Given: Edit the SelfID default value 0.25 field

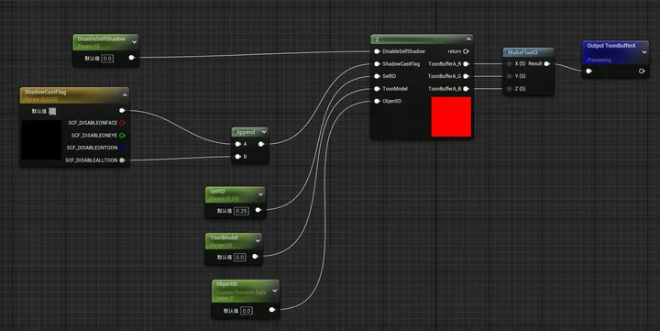Looking at the screenshot, I should 241,211.
